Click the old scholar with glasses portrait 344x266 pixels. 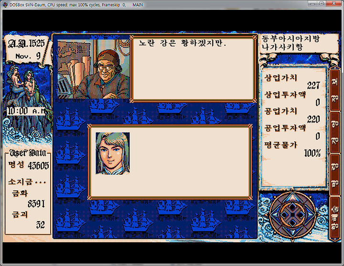tap(94, 69)
